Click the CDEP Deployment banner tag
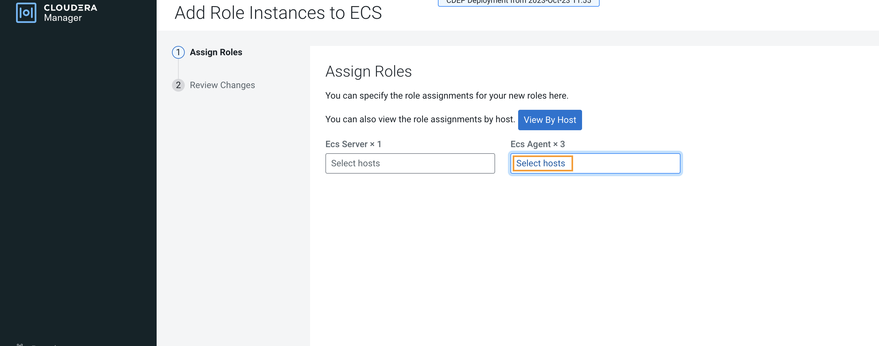 tap(518, 2)
